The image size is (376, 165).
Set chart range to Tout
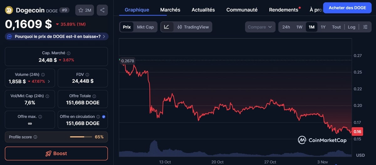click(336, 27)
